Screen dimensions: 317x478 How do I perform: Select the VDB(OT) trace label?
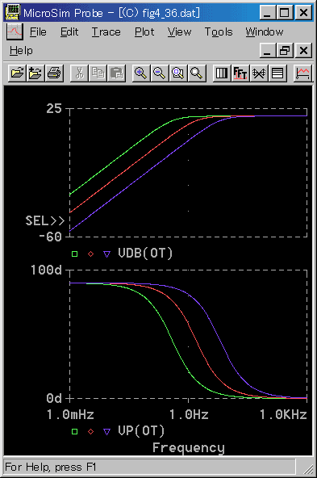tap(145, 254)
